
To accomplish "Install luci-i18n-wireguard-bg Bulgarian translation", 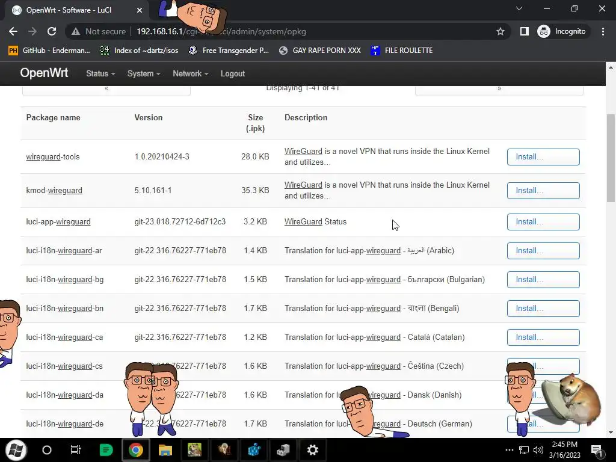I will click(x=543, y=280).
